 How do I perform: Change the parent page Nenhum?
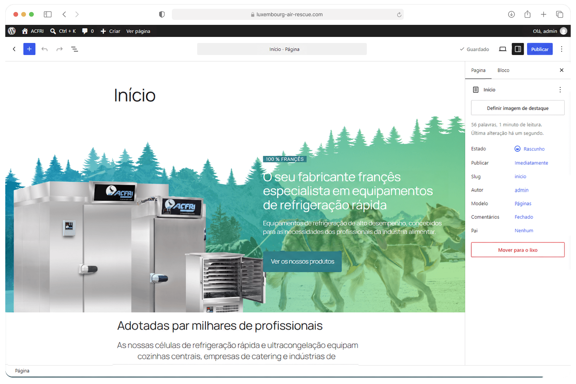[524, 231]
